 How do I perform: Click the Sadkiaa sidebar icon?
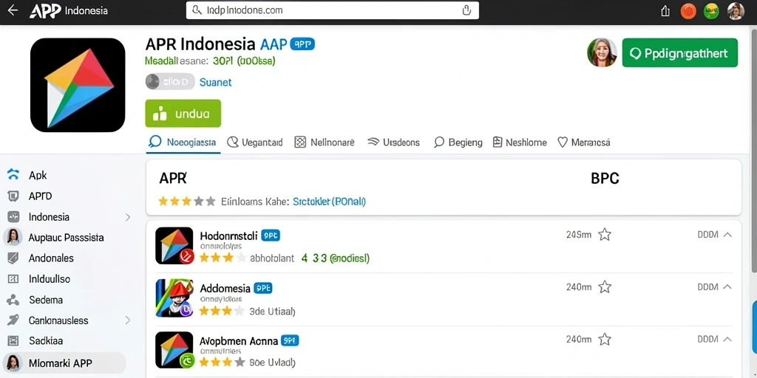pyautogui.click(x=13, y=341)
